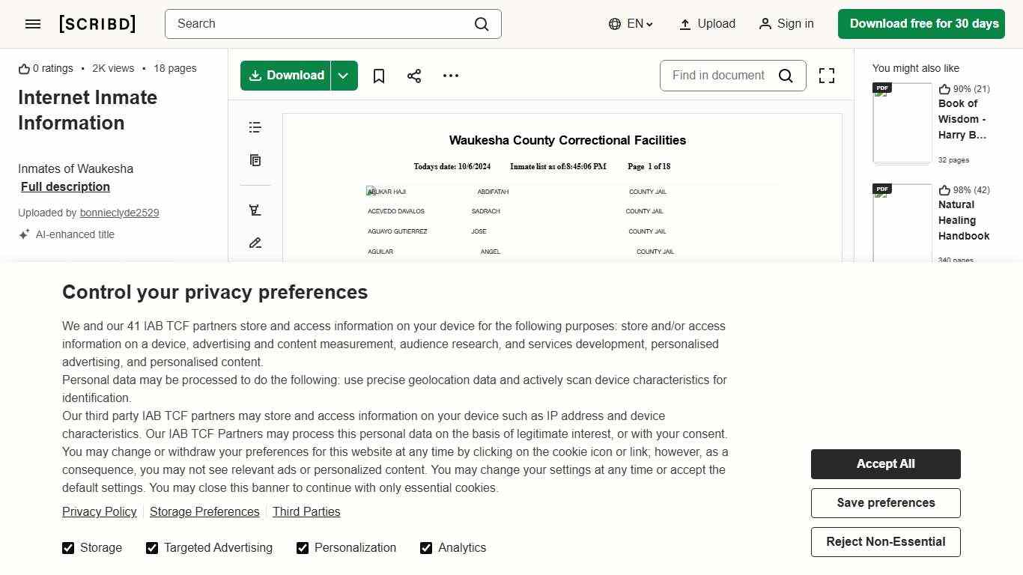Select the highlighter tool in sidebar
This screenshot has width=1023, height=575.
click(255, 210)
